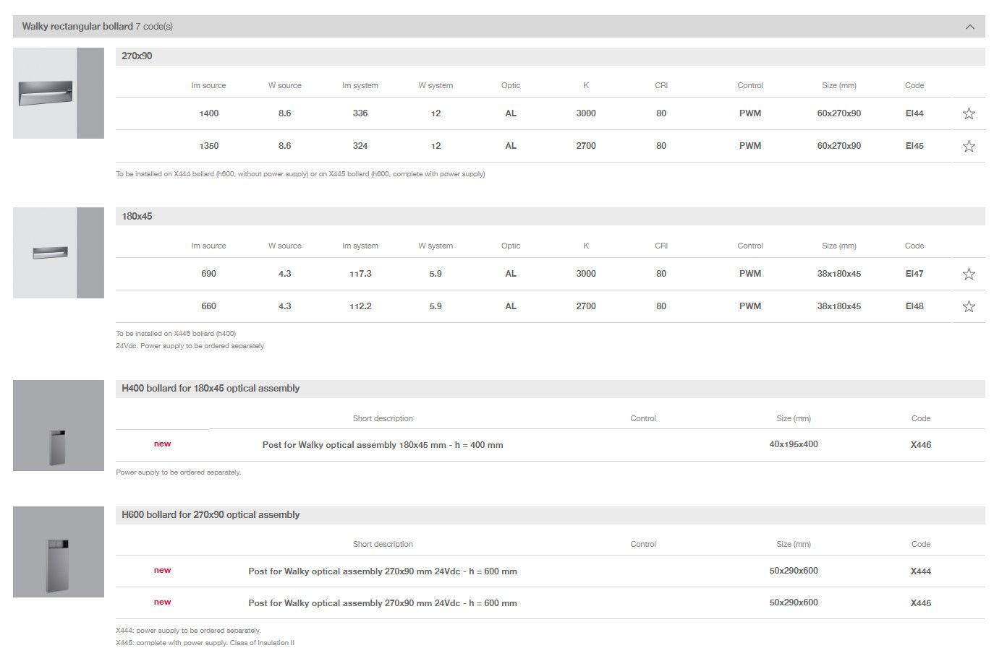994x648 pixels.
Task: Collapse the Walky rectangular bollard section
Action: click(x=969, y=27)
